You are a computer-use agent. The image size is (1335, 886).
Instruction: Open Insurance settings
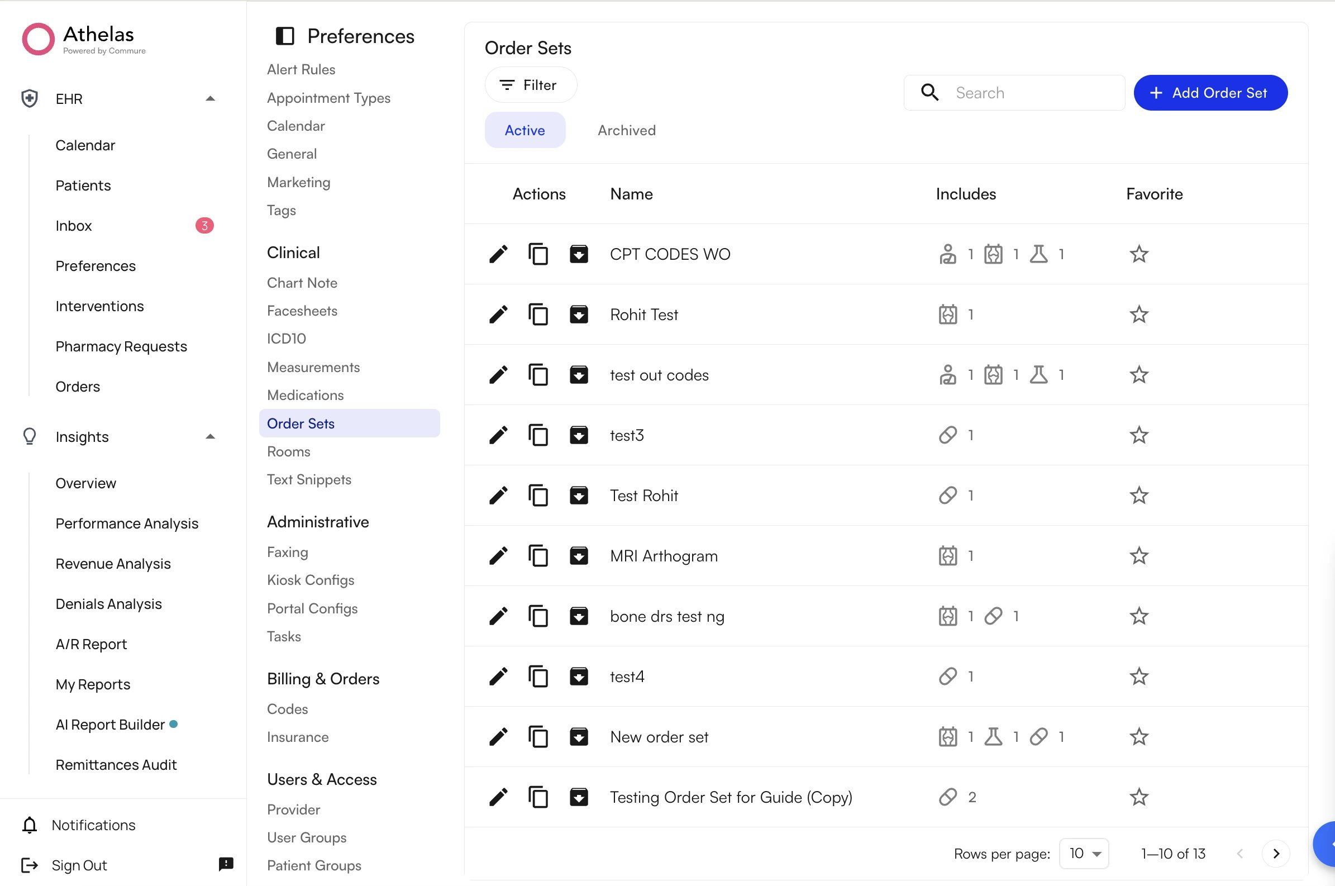click(x=297, y=737)
